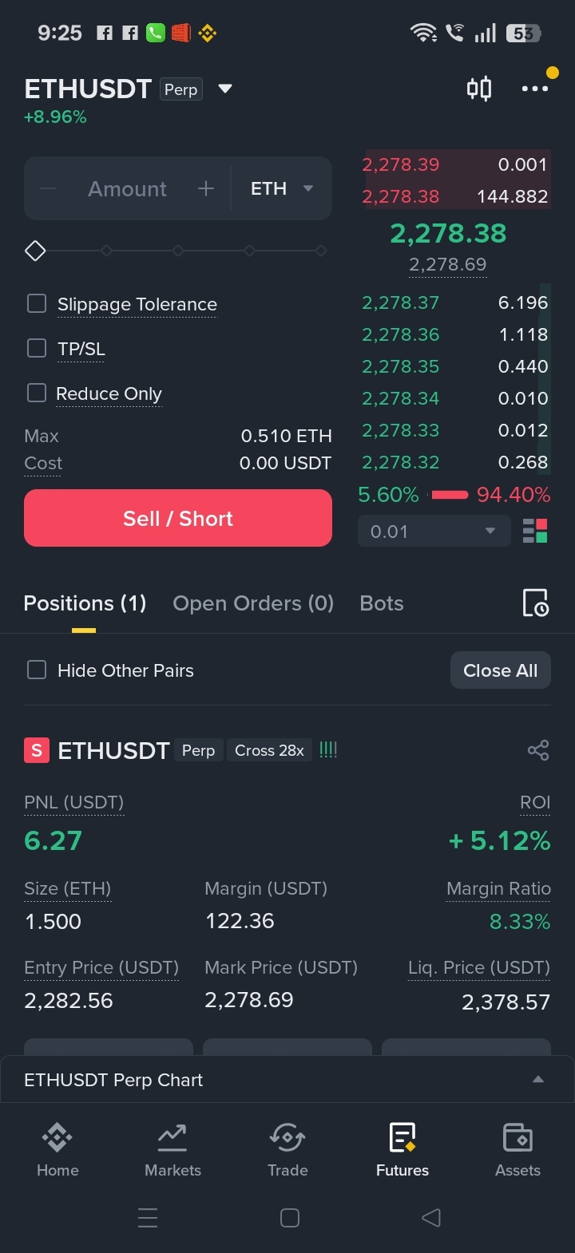Check the Reduce Only option

coord(37,393)
